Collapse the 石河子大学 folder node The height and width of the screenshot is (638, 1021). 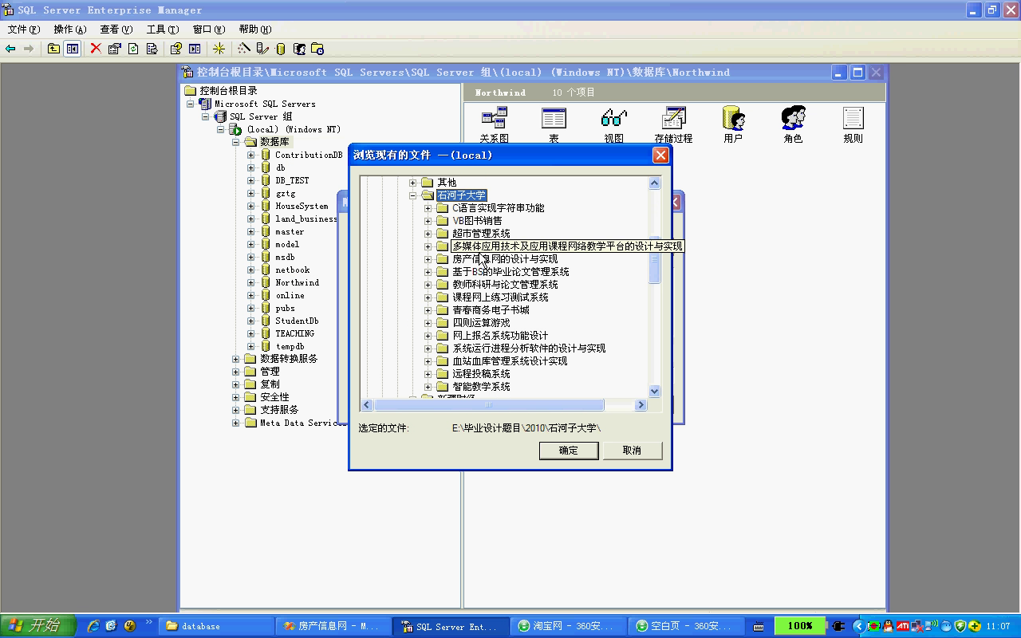413,195
